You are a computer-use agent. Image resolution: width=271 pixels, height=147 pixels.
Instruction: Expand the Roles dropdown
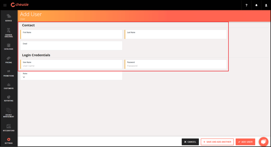(x=71, y=75)
